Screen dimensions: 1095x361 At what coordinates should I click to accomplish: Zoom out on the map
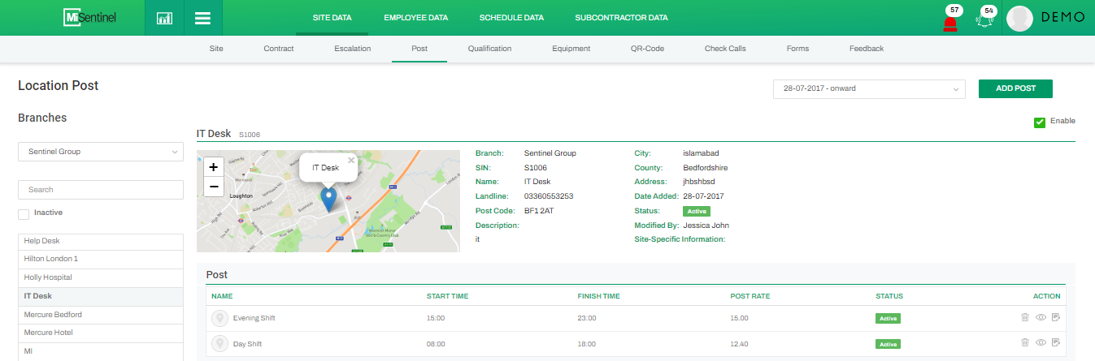click(213, 187)
